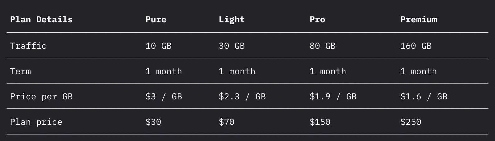Select the Light plan header

232,20
